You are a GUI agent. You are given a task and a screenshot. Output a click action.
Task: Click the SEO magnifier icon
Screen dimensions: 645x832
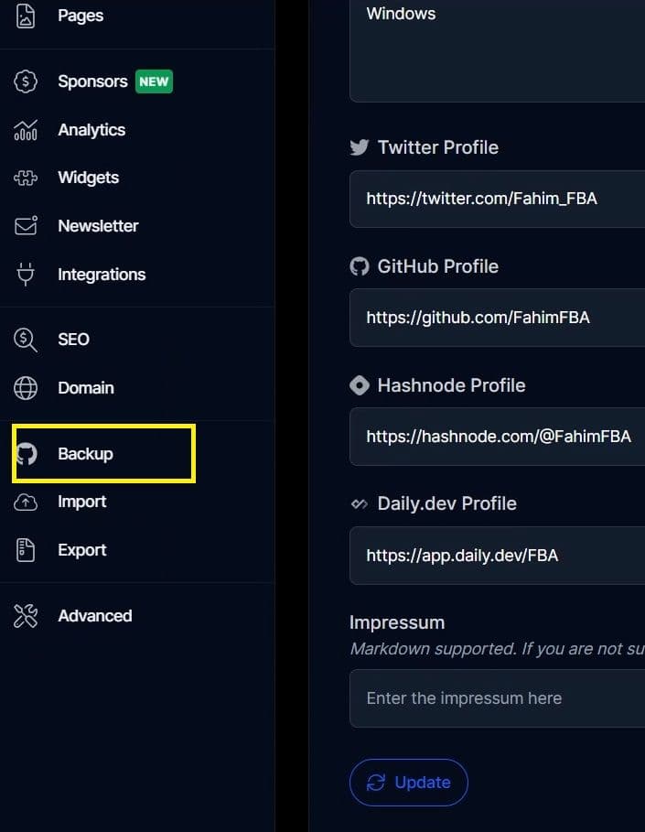point(26,340)
